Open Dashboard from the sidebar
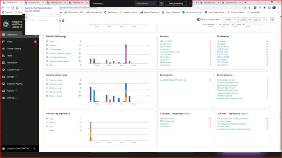Screen dimensions: 282x158 12,35
